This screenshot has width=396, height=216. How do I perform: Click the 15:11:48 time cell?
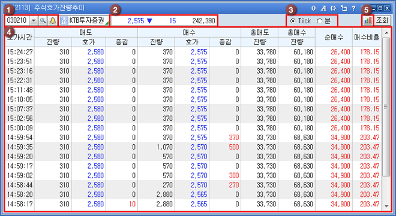[x=20, y=90]
